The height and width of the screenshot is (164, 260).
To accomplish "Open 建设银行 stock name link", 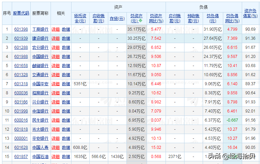I will coord(40,38).
